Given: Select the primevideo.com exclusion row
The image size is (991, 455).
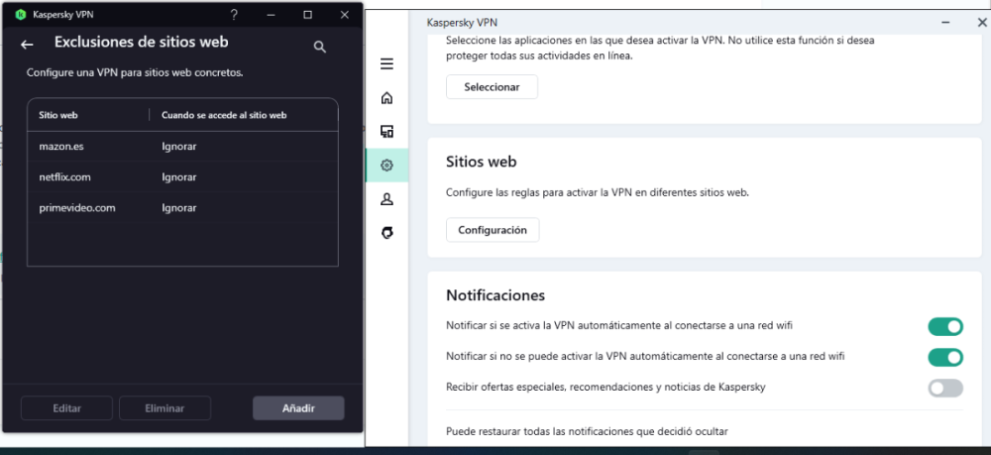Looking at the screenshot, I should [x=182, y=208].
